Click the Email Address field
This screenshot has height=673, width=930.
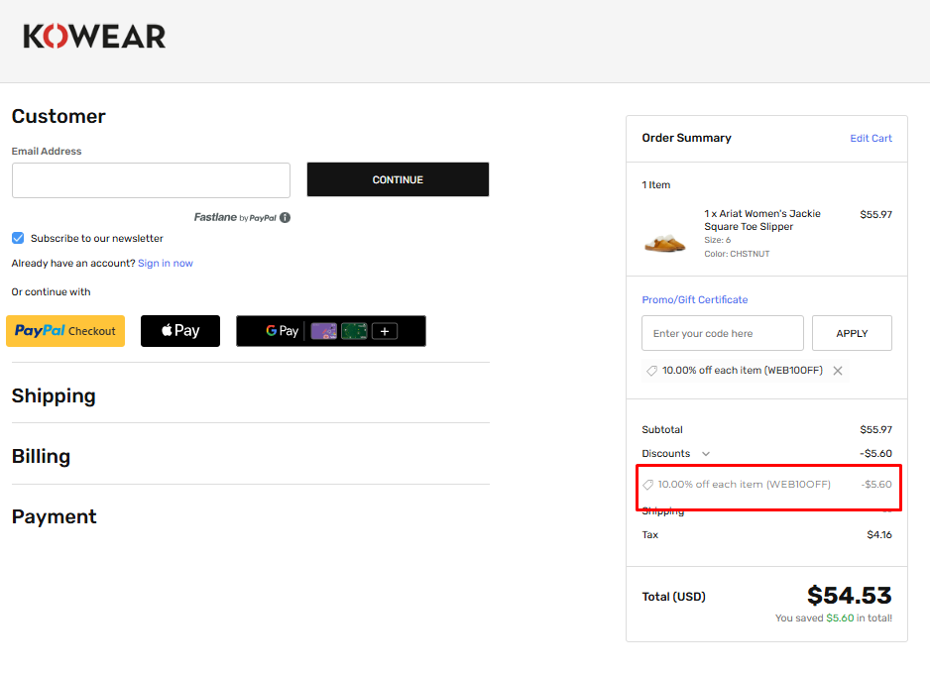[x=152, y=180]
